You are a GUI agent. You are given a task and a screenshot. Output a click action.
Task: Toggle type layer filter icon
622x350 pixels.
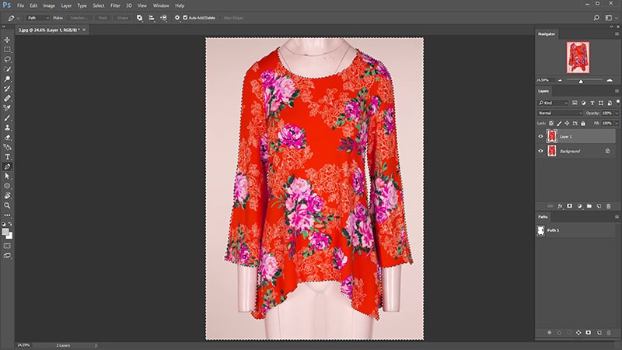tap(592, 103)
